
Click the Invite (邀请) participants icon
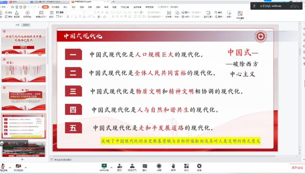coord(119,167)
